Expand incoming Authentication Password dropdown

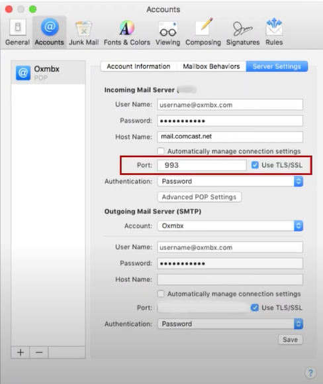coord(230,182)
